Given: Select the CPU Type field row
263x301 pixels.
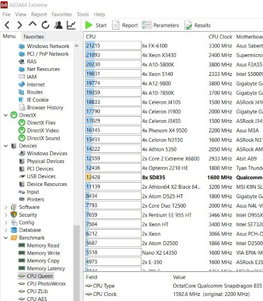Looking at the screenshot, I should tap(174, 286).
